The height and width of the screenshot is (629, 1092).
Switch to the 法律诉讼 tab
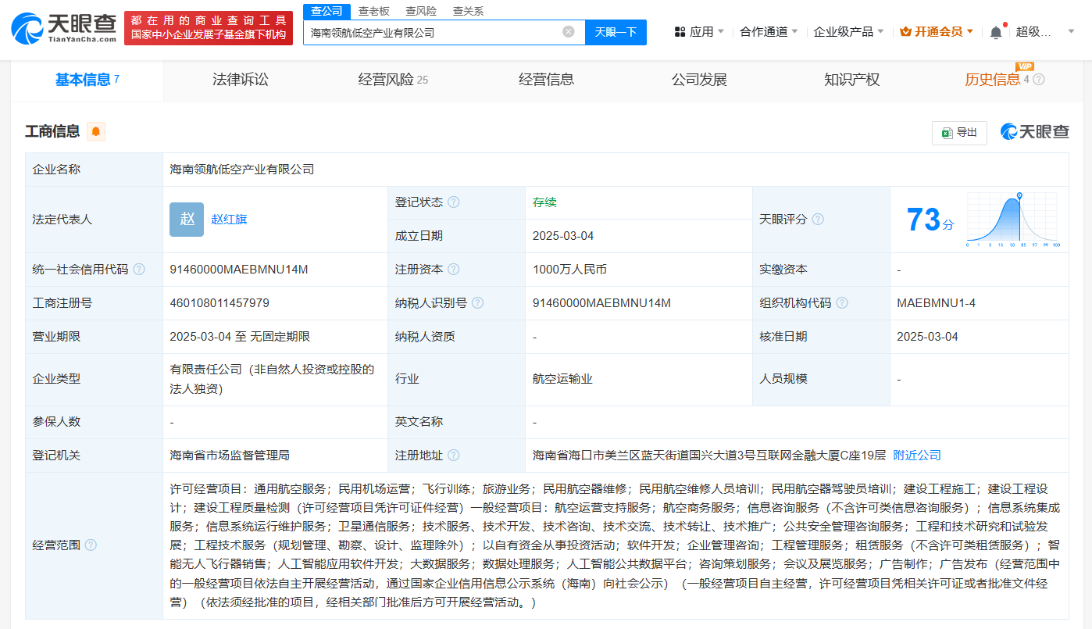coord(240,80)
